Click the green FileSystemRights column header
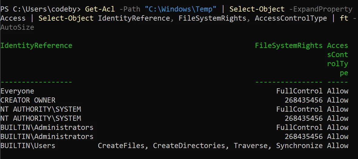Image resolution: width=358 pixels, height=159 pixels. pos(289,46)
